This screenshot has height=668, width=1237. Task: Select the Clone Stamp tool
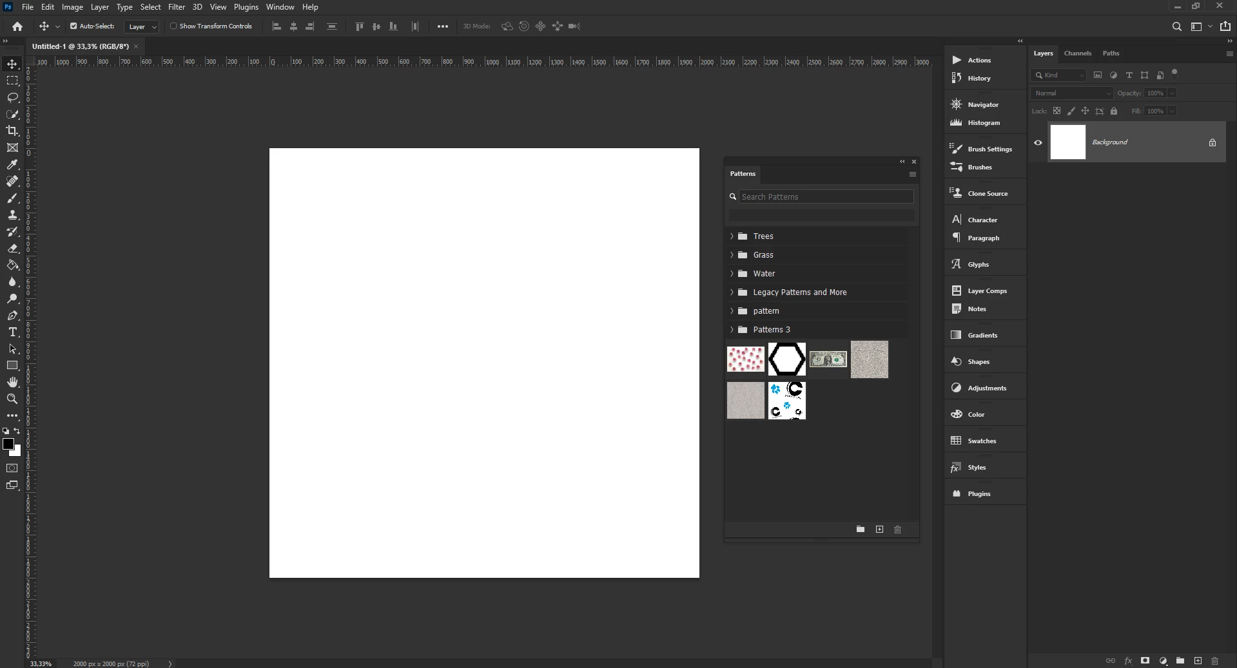click(12, 215)
